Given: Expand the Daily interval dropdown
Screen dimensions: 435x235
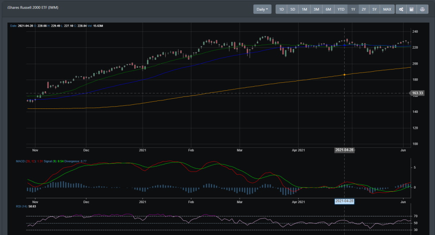Looking at the screenshot, I should (262, 9).
